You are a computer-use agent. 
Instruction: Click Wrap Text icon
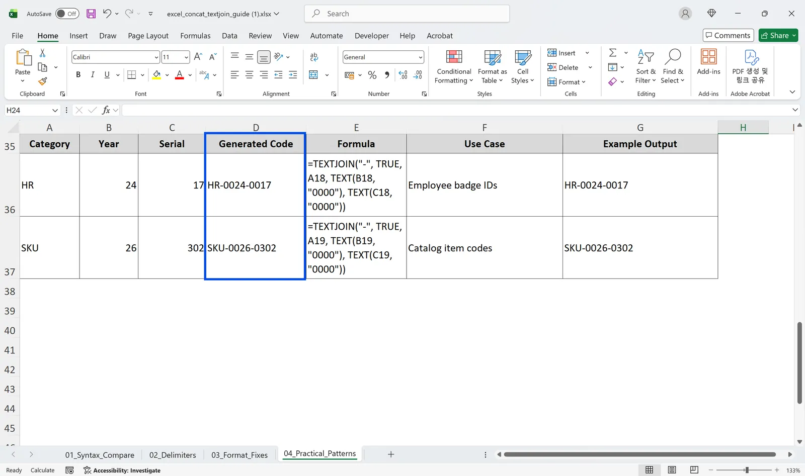tap(314, 57)
